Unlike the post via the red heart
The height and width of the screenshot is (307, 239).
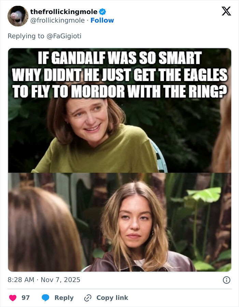point(12,297)
